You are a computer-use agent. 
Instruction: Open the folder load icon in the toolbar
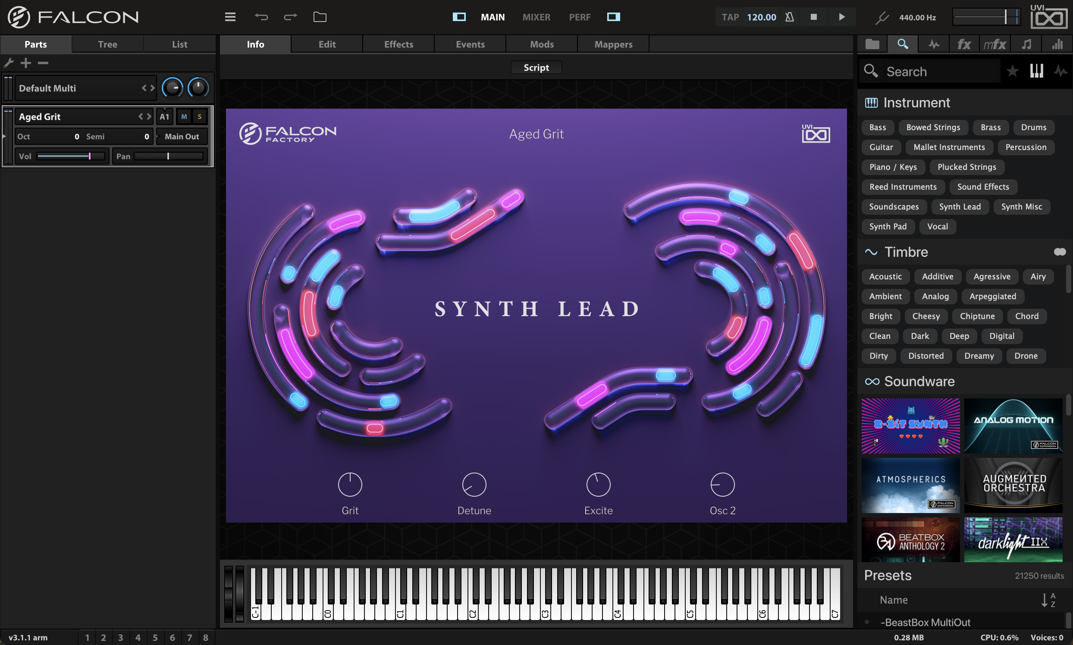click(x=320, y=17)
